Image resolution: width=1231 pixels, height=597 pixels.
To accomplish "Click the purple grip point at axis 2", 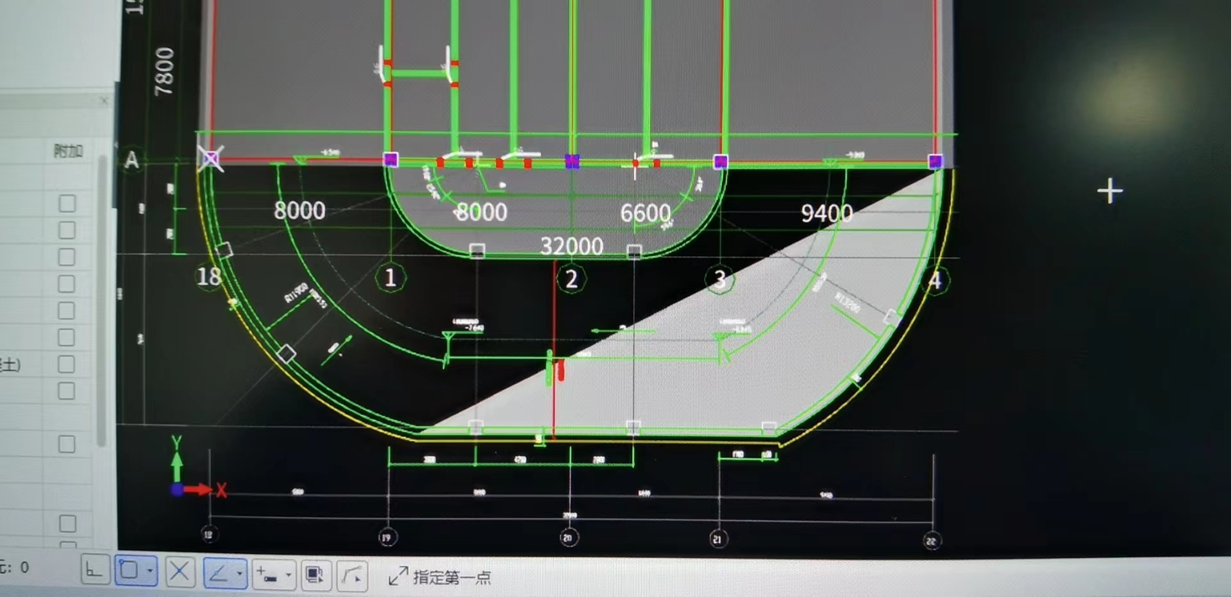I will tap(572, 161).
